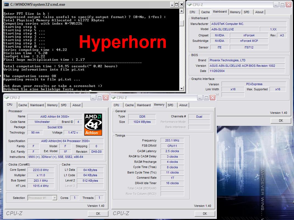Click the Manufacturer ASUSTeK Computer INC. field
Image resolution: width=294 pixels, height=220 pixels.
pos(248,24)
